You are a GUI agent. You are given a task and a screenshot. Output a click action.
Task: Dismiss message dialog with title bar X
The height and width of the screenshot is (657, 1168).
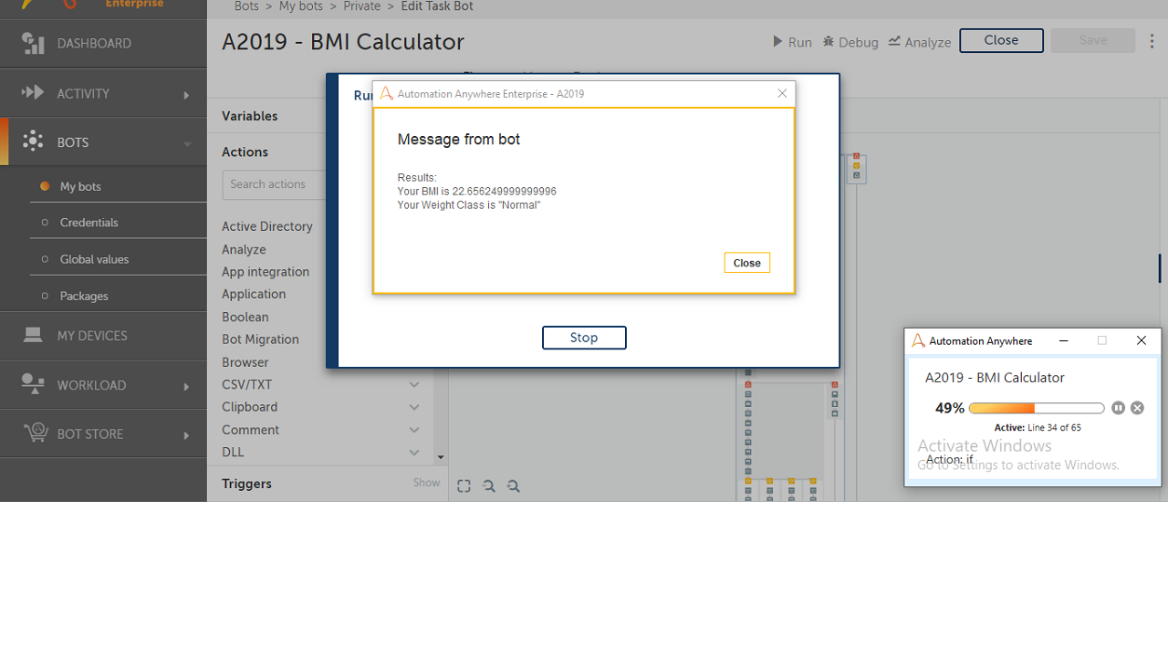click(782, 93)
